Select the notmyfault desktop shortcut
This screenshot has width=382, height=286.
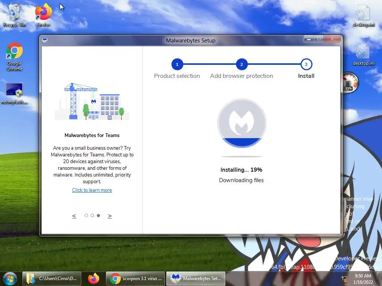point(15,94)
